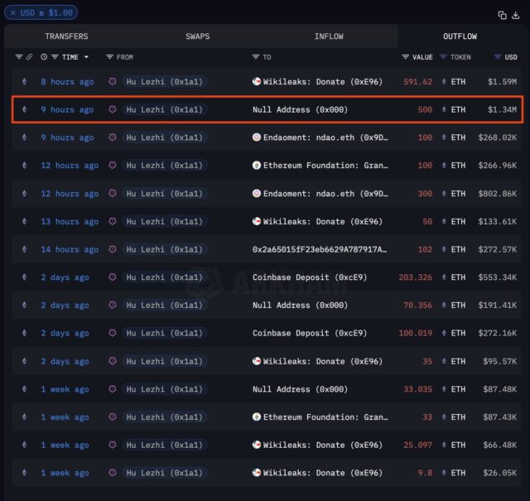The width and height of the screenshot is (530, 501).
Task: Click Wikileaks logo icon in the $133.61K row
Action: tap(257, 221)
